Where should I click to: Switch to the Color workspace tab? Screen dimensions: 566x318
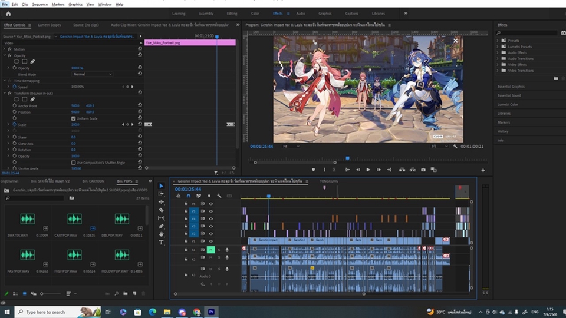[255, 13]
